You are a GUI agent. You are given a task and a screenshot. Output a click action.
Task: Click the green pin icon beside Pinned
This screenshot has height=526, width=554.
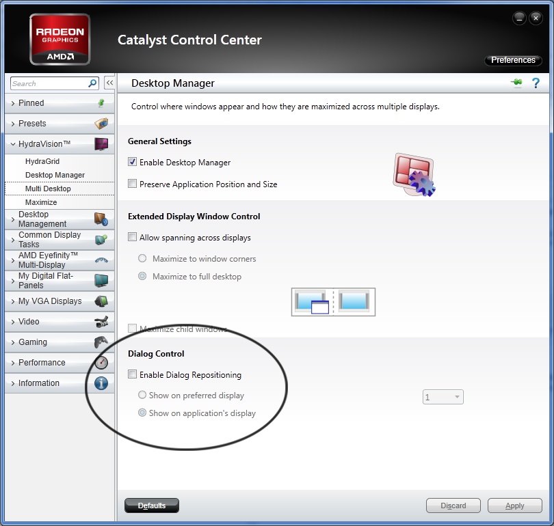101,103
